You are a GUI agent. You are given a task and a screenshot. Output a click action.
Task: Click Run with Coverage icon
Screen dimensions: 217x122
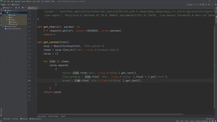[x=203, y=4]
